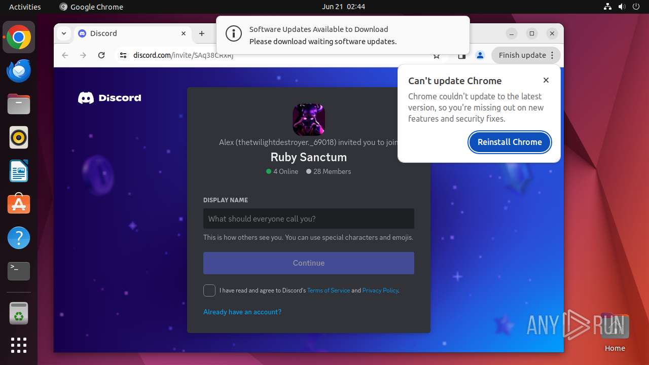649x365 pixels.
Task: Select the Discord tab
Action: coord(133,33)
